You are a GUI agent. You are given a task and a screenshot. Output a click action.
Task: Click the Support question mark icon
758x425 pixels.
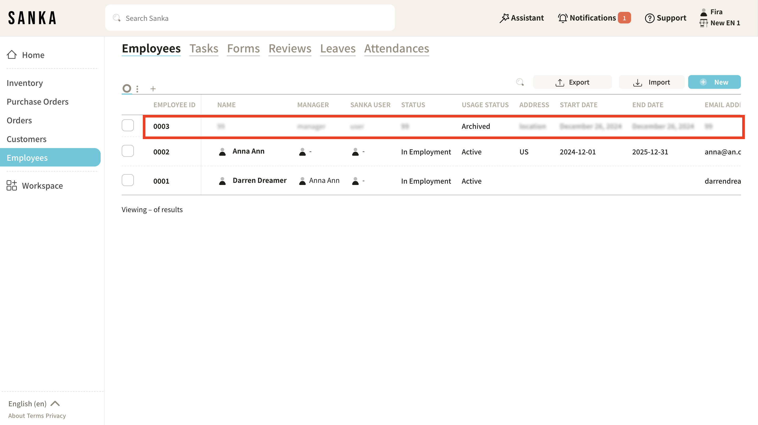[649, 18]
